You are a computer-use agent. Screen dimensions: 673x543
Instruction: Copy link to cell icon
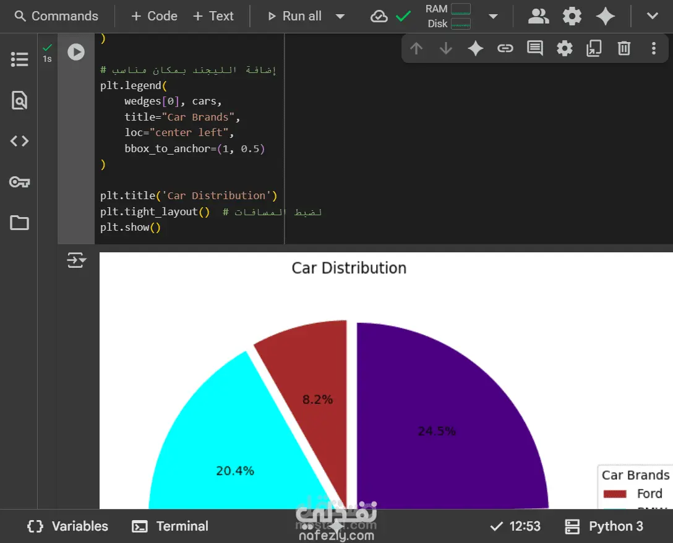[505, 48]
